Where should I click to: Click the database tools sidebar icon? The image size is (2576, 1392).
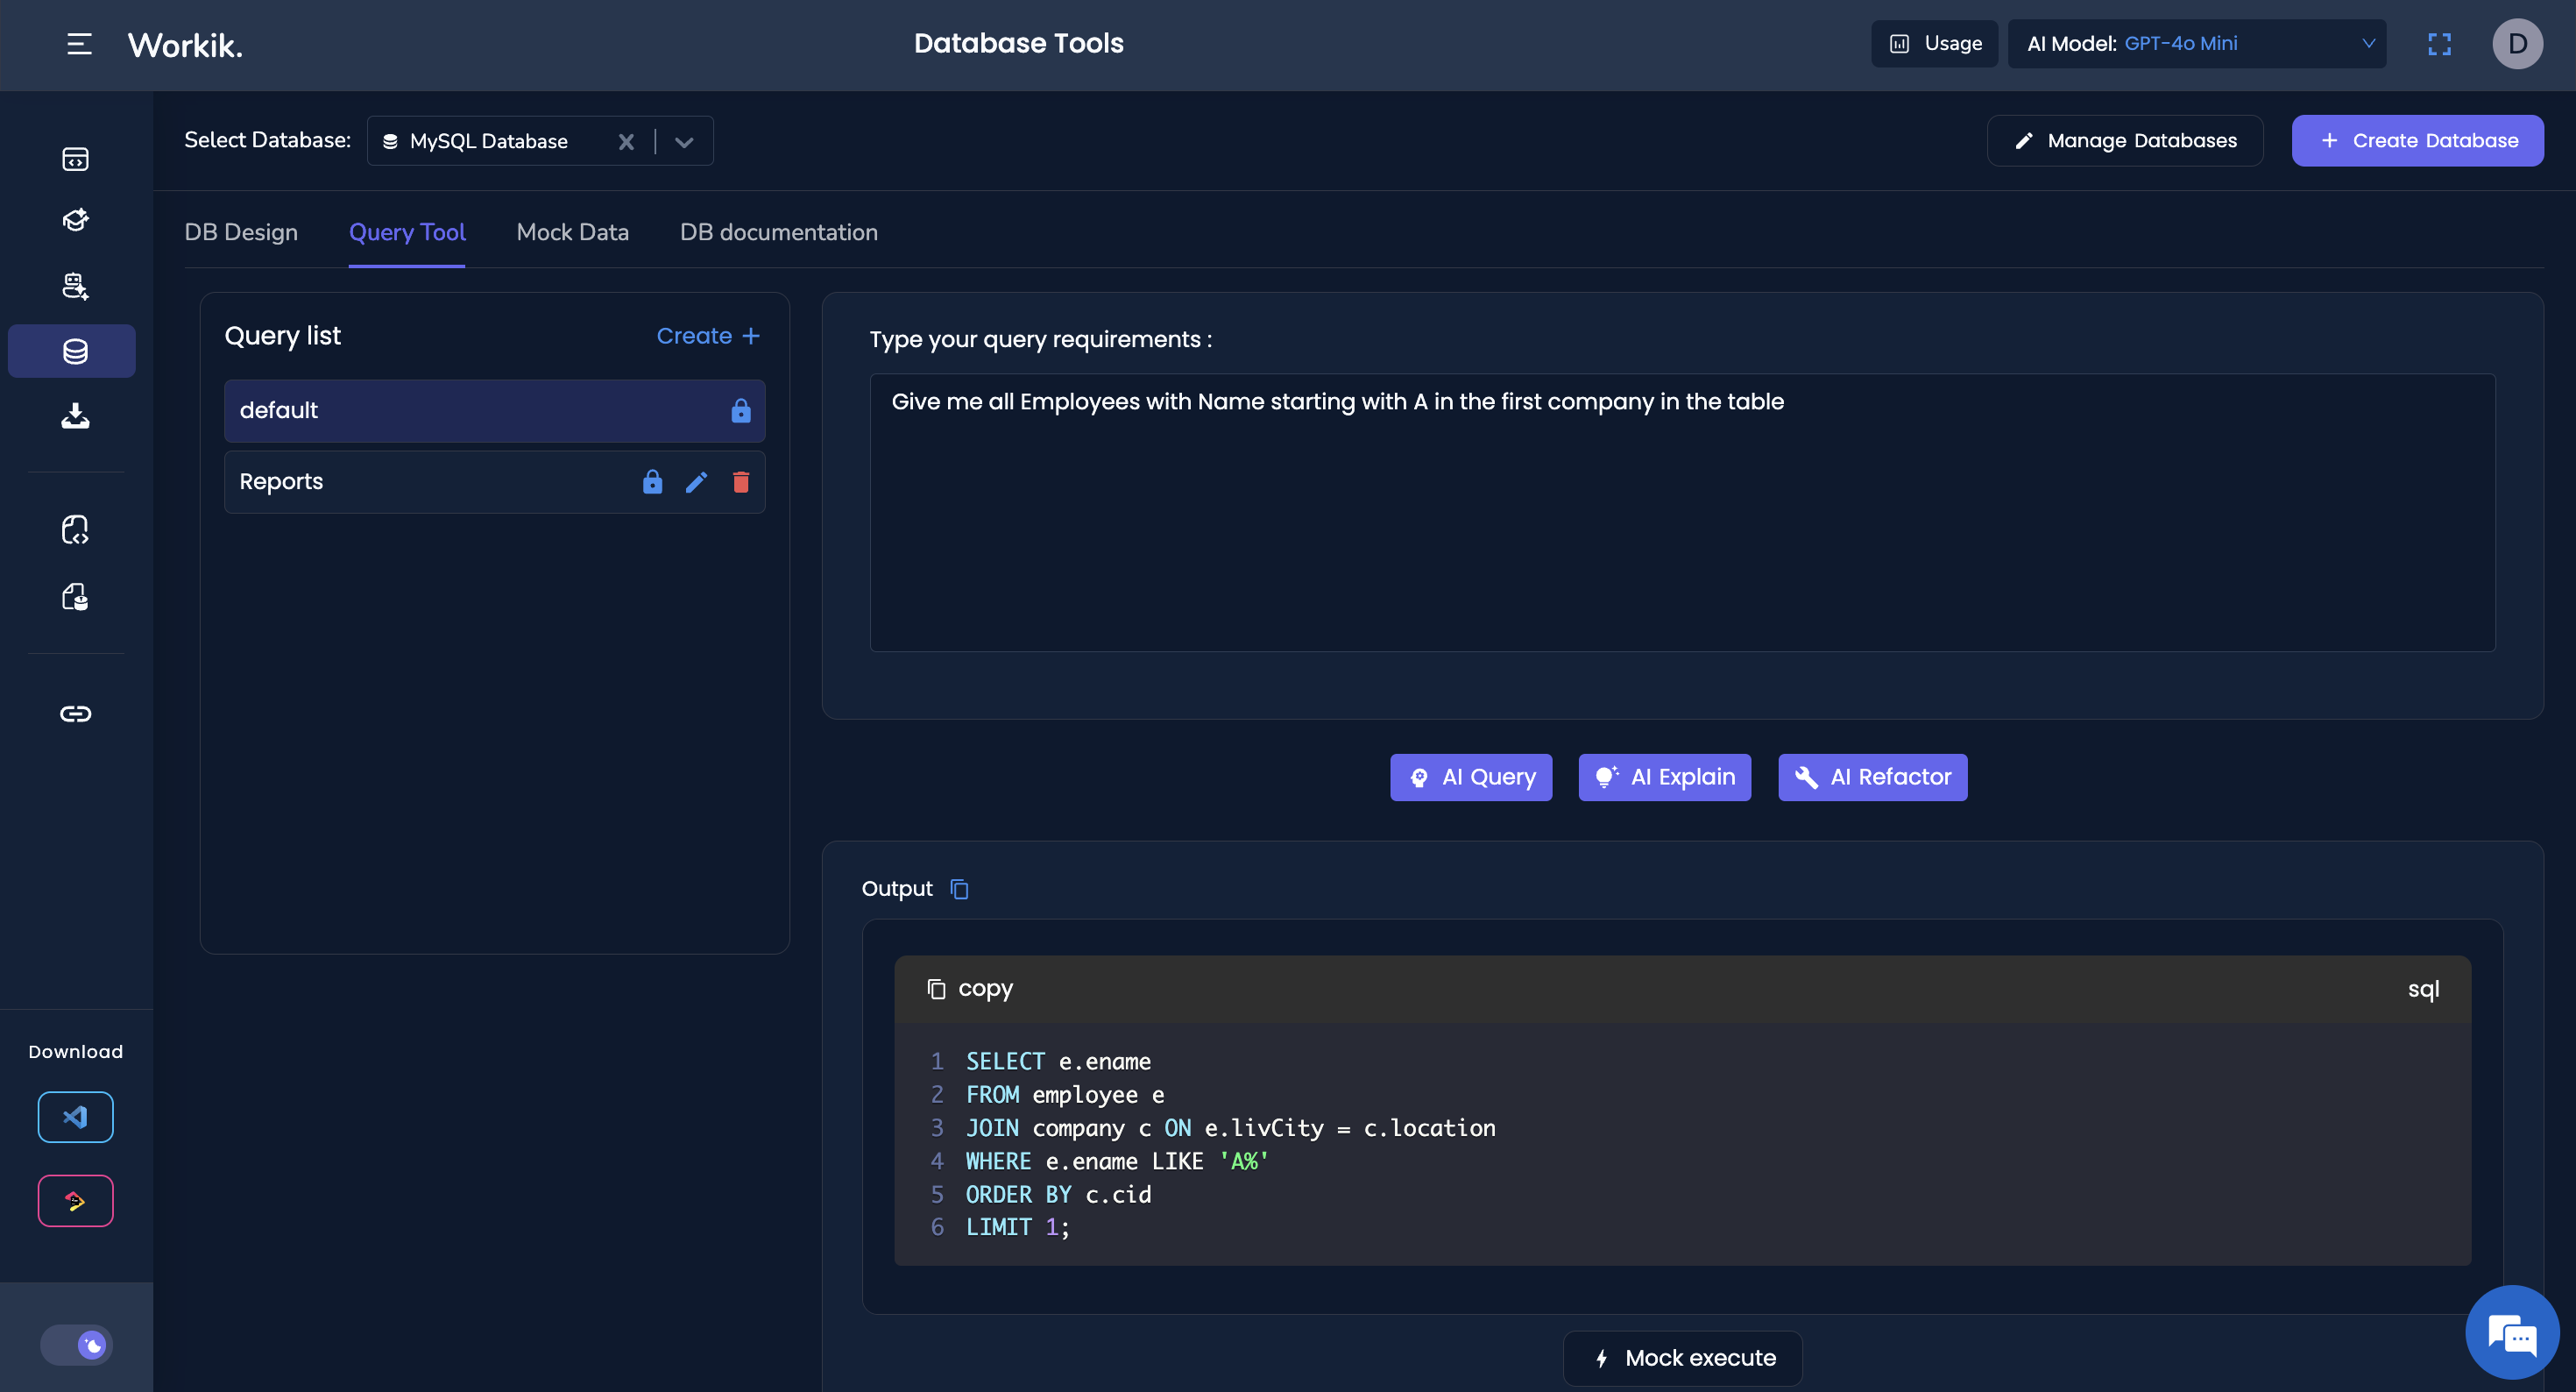pos(75,352)
